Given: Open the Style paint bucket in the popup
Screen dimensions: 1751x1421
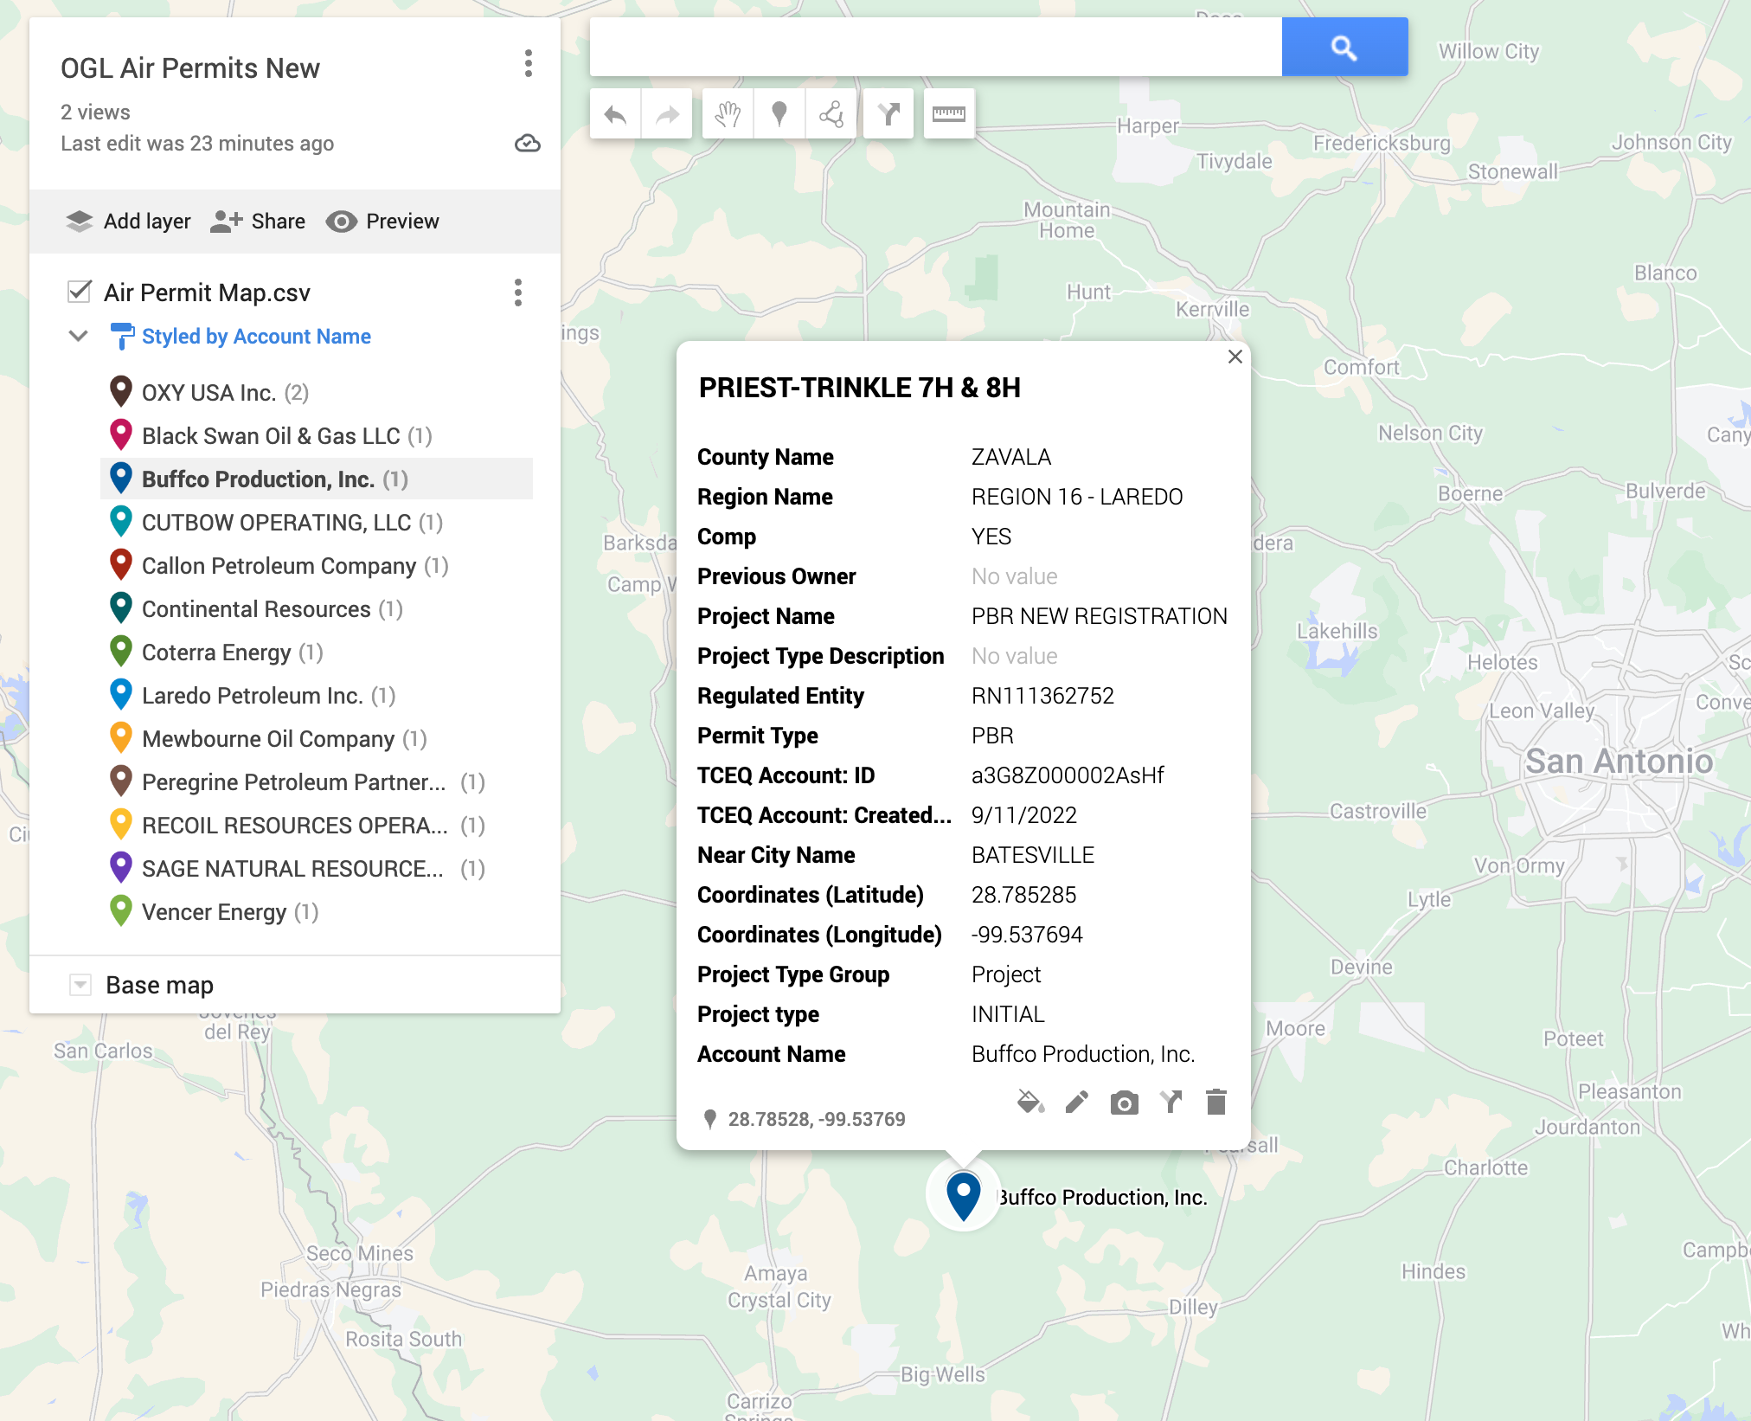Looking at the screenshot, I should [x=1029, y=1103].
